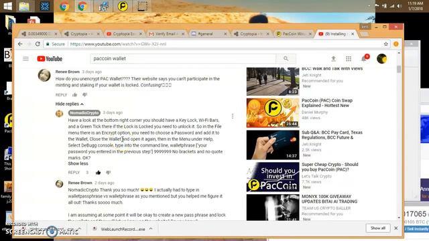Open Windows Start button
429x241 pixels.
(x=7, y=6)
